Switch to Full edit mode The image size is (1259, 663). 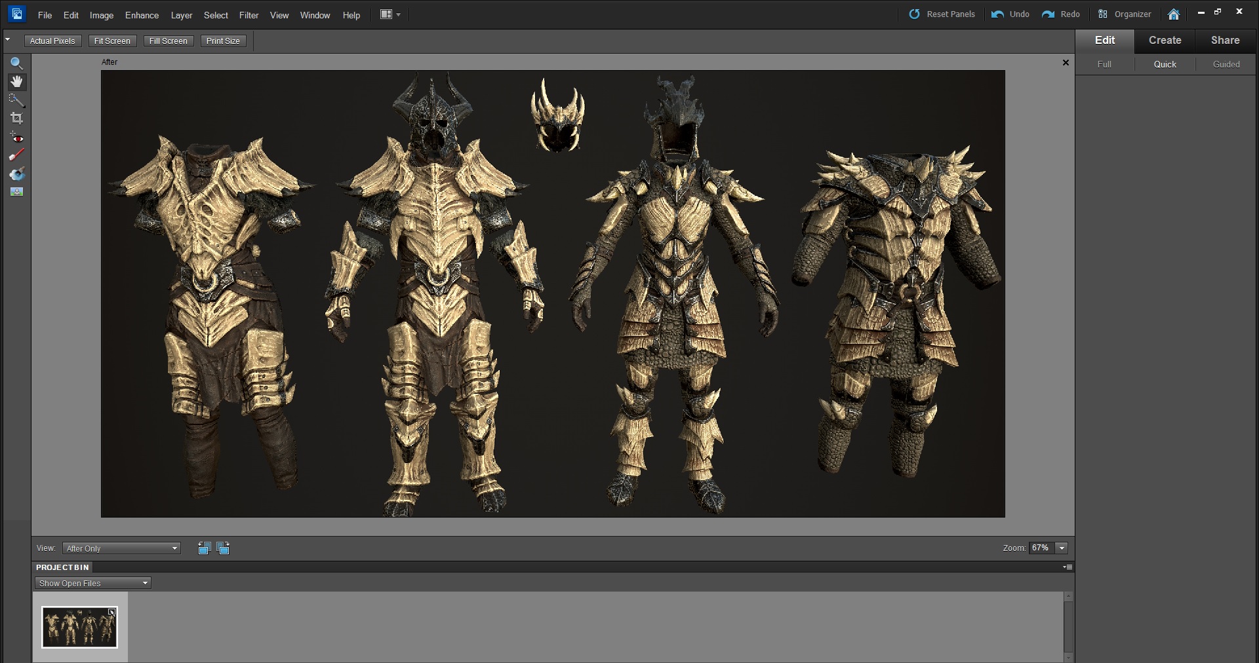(1104, 64)
